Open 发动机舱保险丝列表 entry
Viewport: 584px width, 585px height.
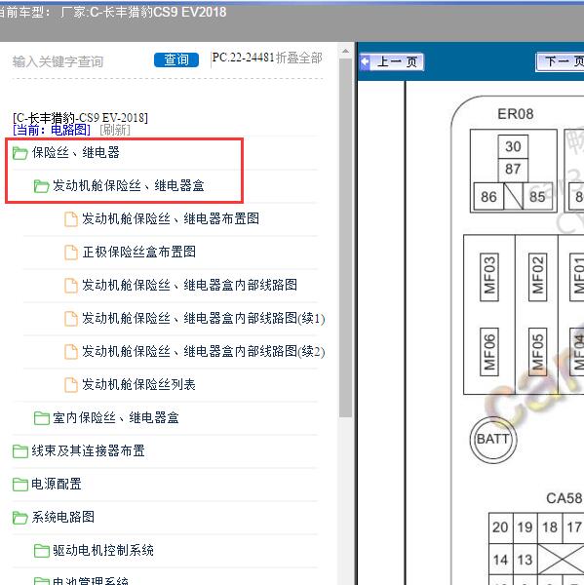(x=138, y=385)
